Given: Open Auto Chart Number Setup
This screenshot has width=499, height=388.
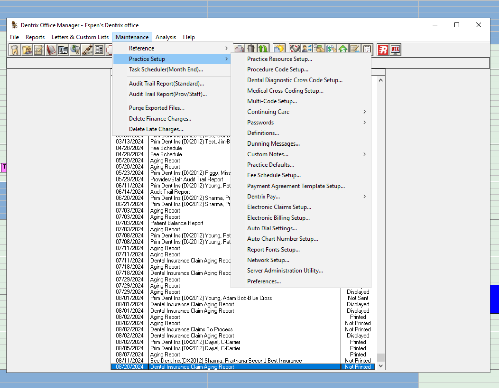Looking at the screenshot, I should (x=301, y=239).
